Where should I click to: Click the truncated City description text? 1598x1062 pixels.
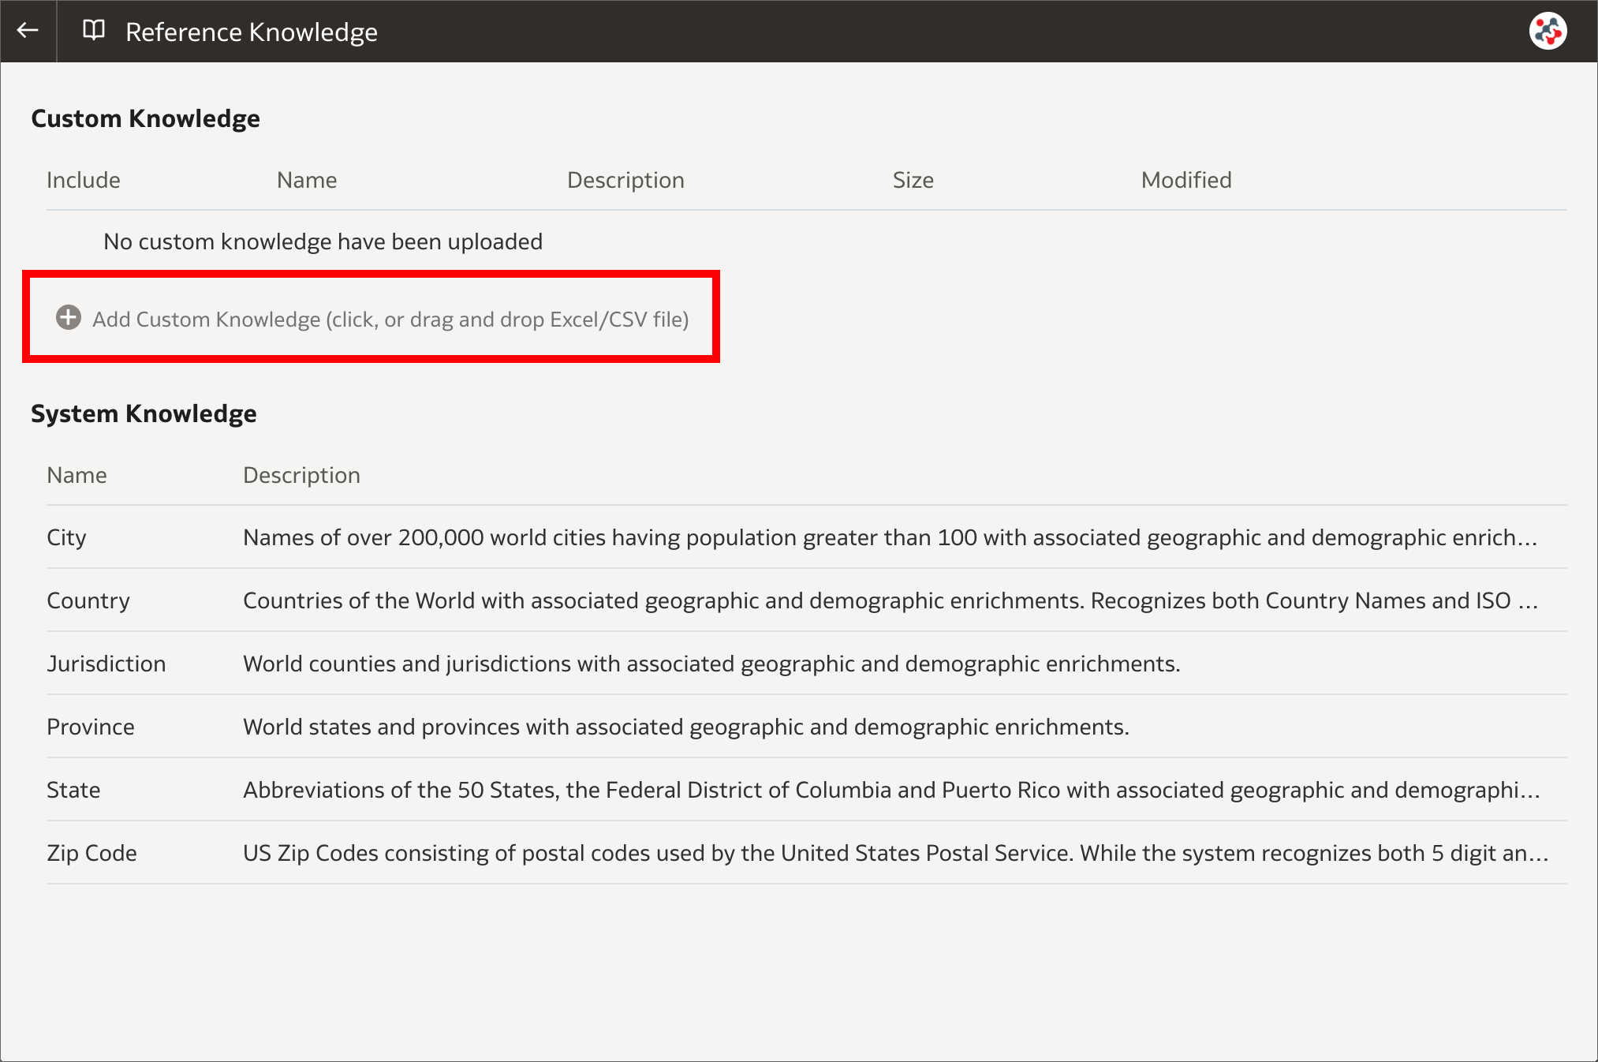click(890, 537)
